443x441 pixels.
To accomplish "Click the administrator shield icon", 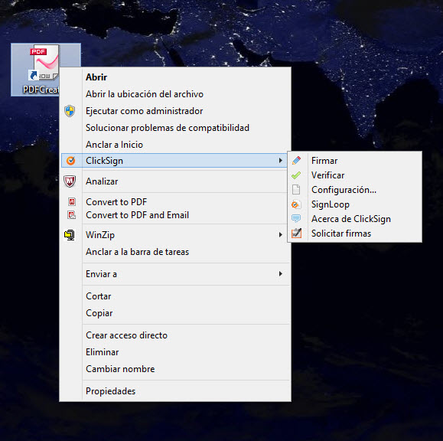I will [70, 111].
